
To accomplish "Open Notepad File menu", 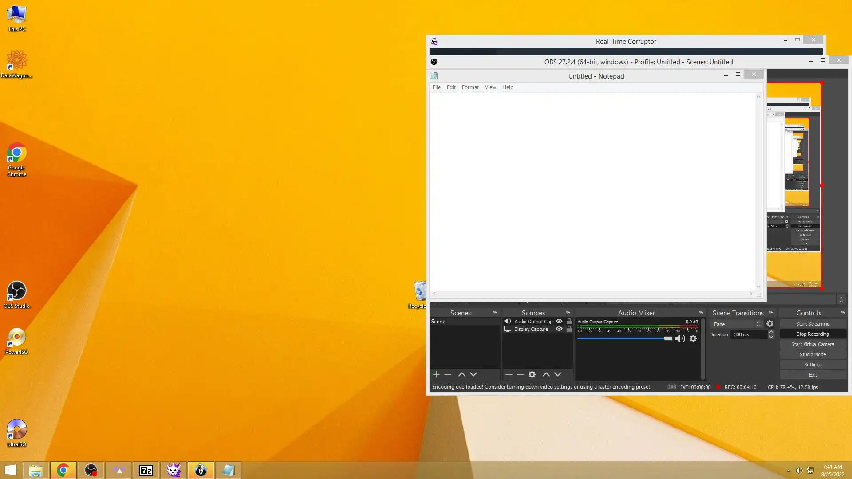I will tap(437, 87).
